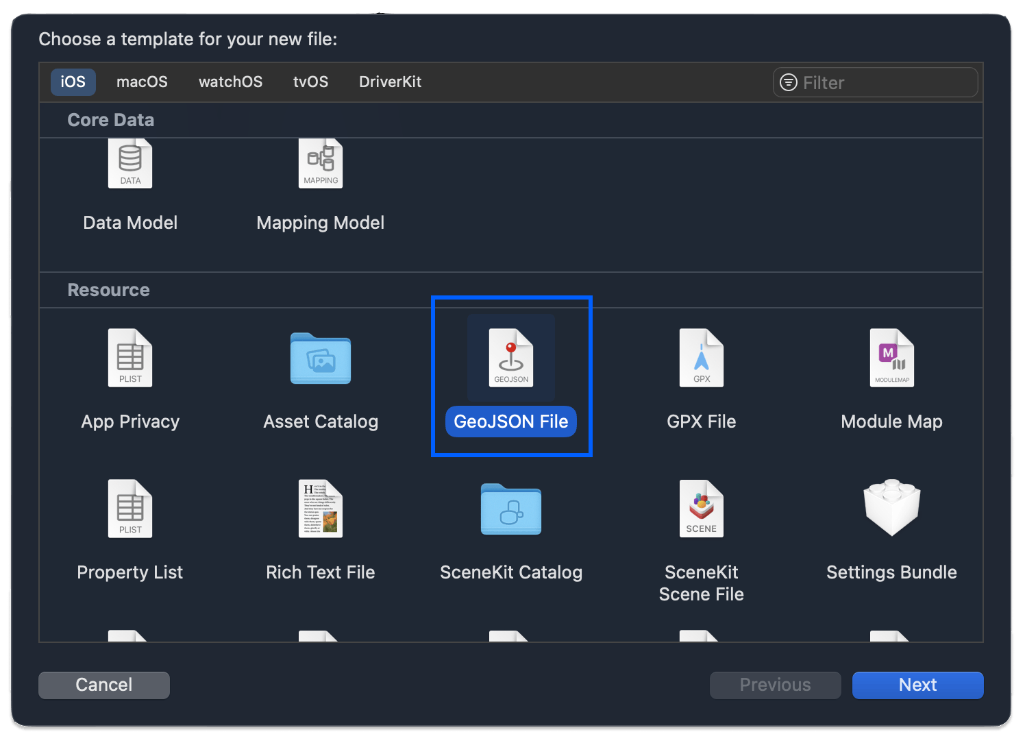This screenshot has width=1025, height=743.
Task: Select the SceneKit Catalog folder icon
Action: (x=511, y=509)
